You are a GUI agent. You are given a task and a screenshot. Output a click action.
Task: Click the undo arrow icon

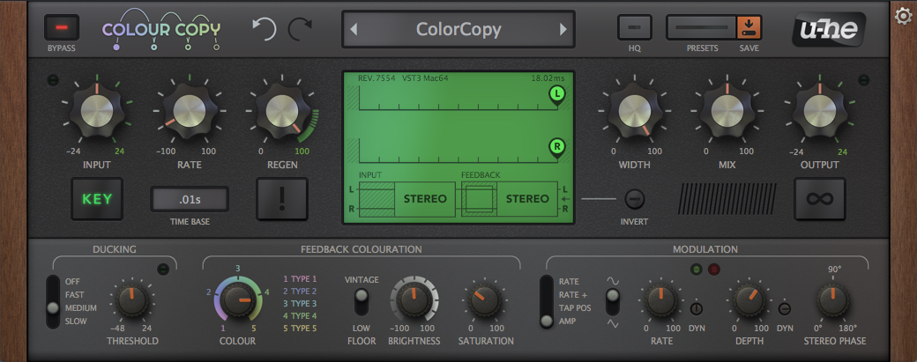[264, 29]
